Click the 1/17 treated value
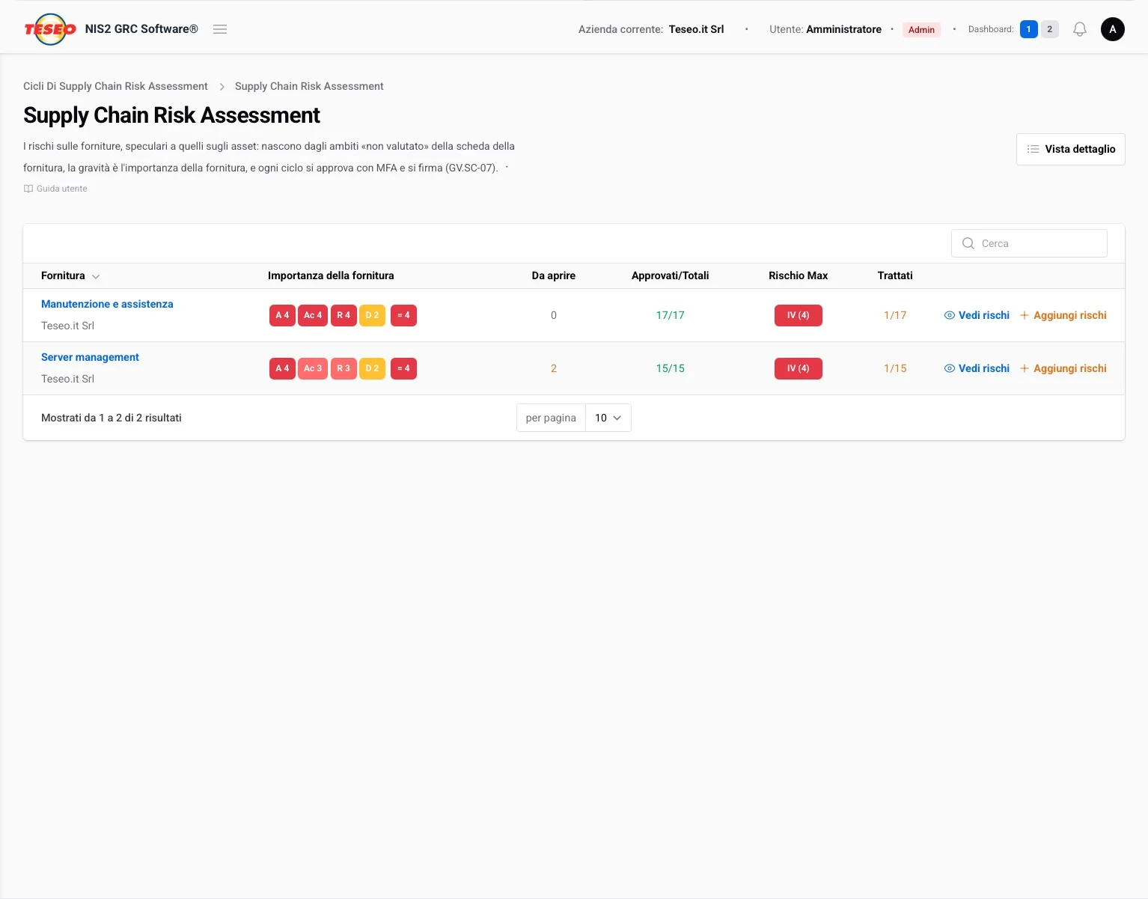The image size is (1148, 899). point(895,315)
